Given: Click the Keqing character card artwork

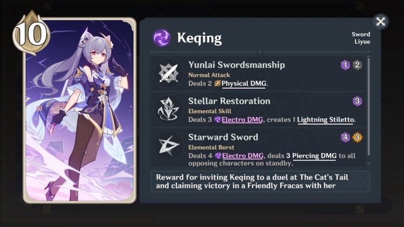Looking at the screenshot, I should 80,110.
